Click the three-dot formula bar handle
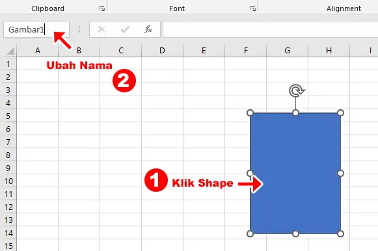Viewport: 378px width, 251px height. [79, 29]
